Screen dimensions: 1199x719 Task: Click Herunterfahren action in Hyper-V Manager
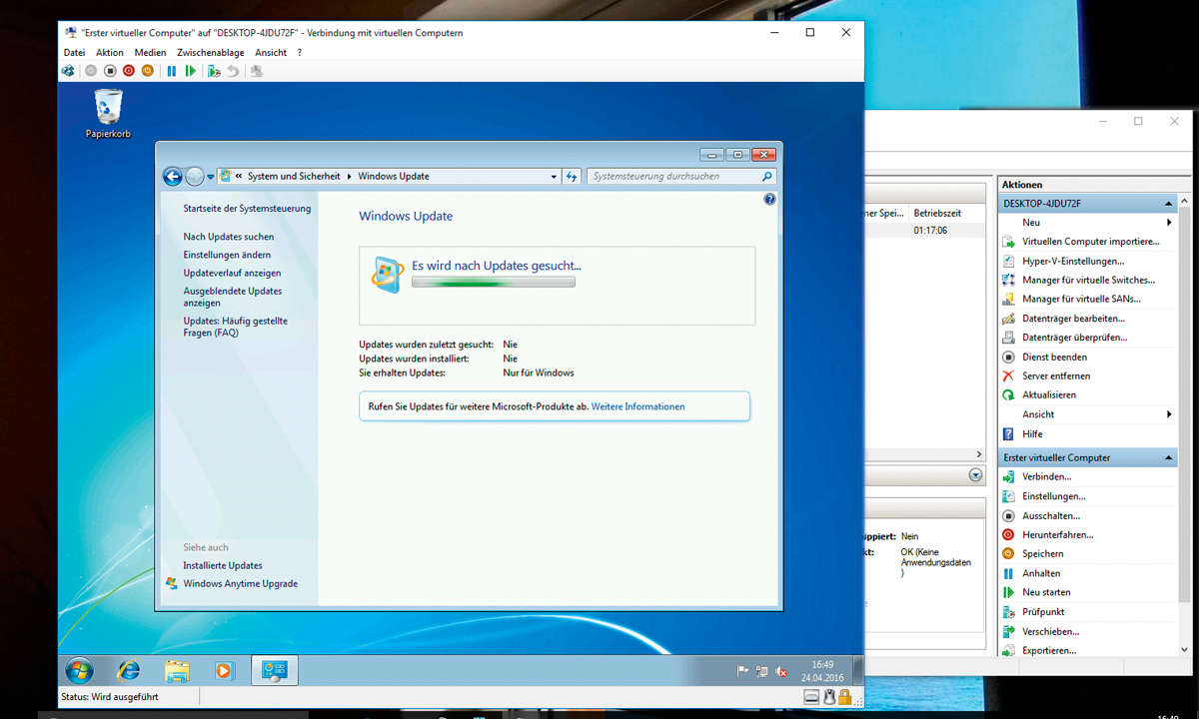coord(1057,534)
